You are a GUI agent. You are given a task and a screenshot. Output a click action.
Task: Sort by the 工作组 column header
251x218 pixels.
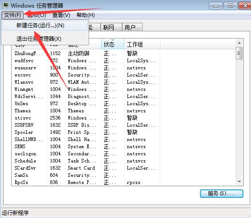pyautogui.click(x=142, y=44)
